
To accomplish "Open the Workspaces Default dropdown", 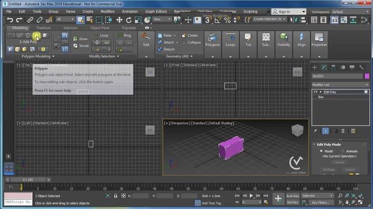I will click(350, 12).
